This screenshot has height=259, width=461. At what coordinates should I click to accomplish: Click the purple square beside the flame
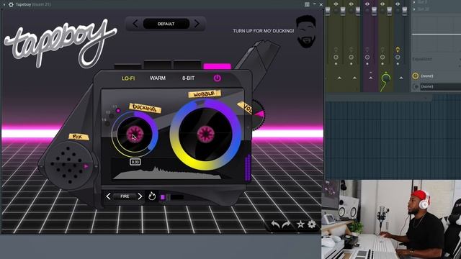(163, 197)
